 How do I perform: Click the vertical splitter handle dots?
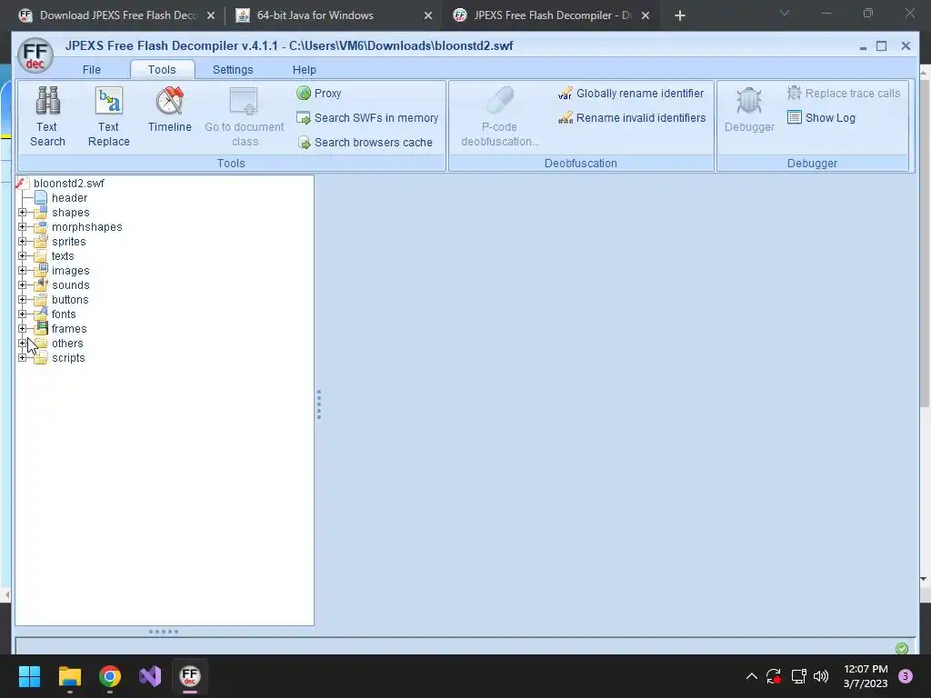319,404
